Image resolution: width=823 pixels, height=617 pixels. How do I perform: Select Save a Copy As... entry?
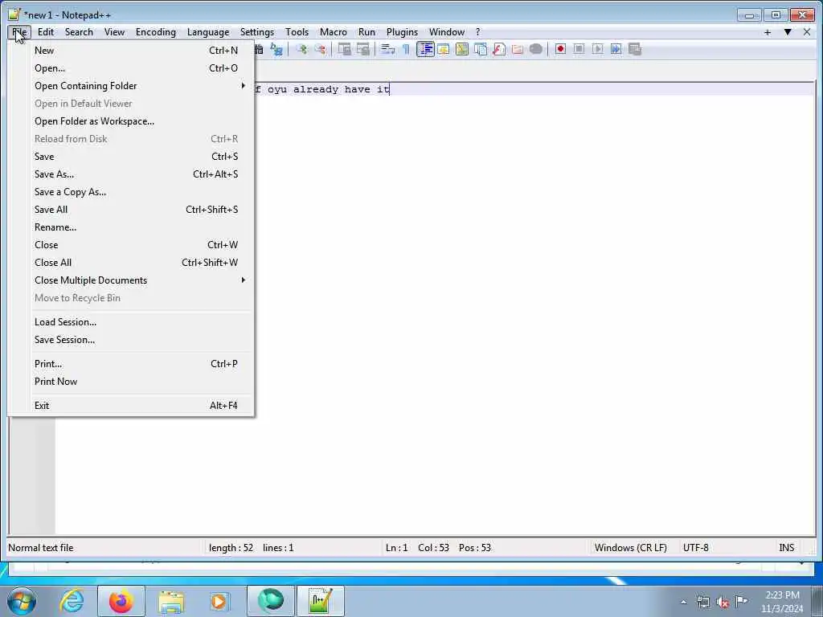pyautogui.click(x=131, y=192)
